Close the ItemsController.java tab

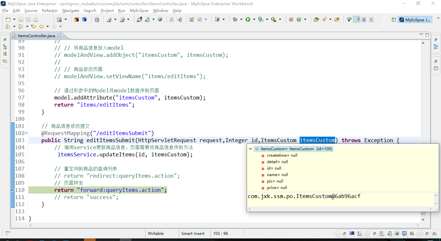pos(59,36)
